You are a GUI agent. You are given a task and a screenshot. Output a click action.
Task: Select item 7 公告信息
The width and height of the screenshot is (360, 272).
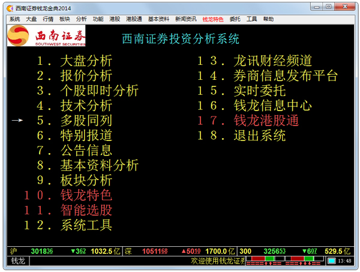click(74, 151)
